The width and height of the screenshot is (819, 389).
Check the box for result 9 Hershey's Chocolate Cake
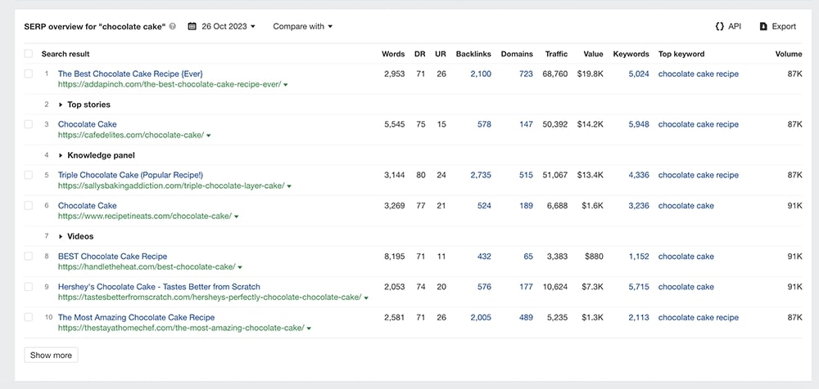point(28,287)
